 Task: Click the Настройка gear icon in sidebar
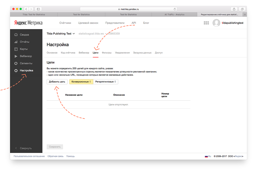point(16,70)
